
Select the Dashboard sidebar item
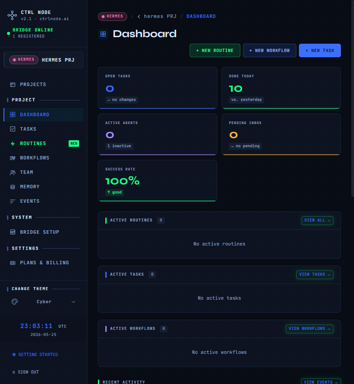[44, 114]
